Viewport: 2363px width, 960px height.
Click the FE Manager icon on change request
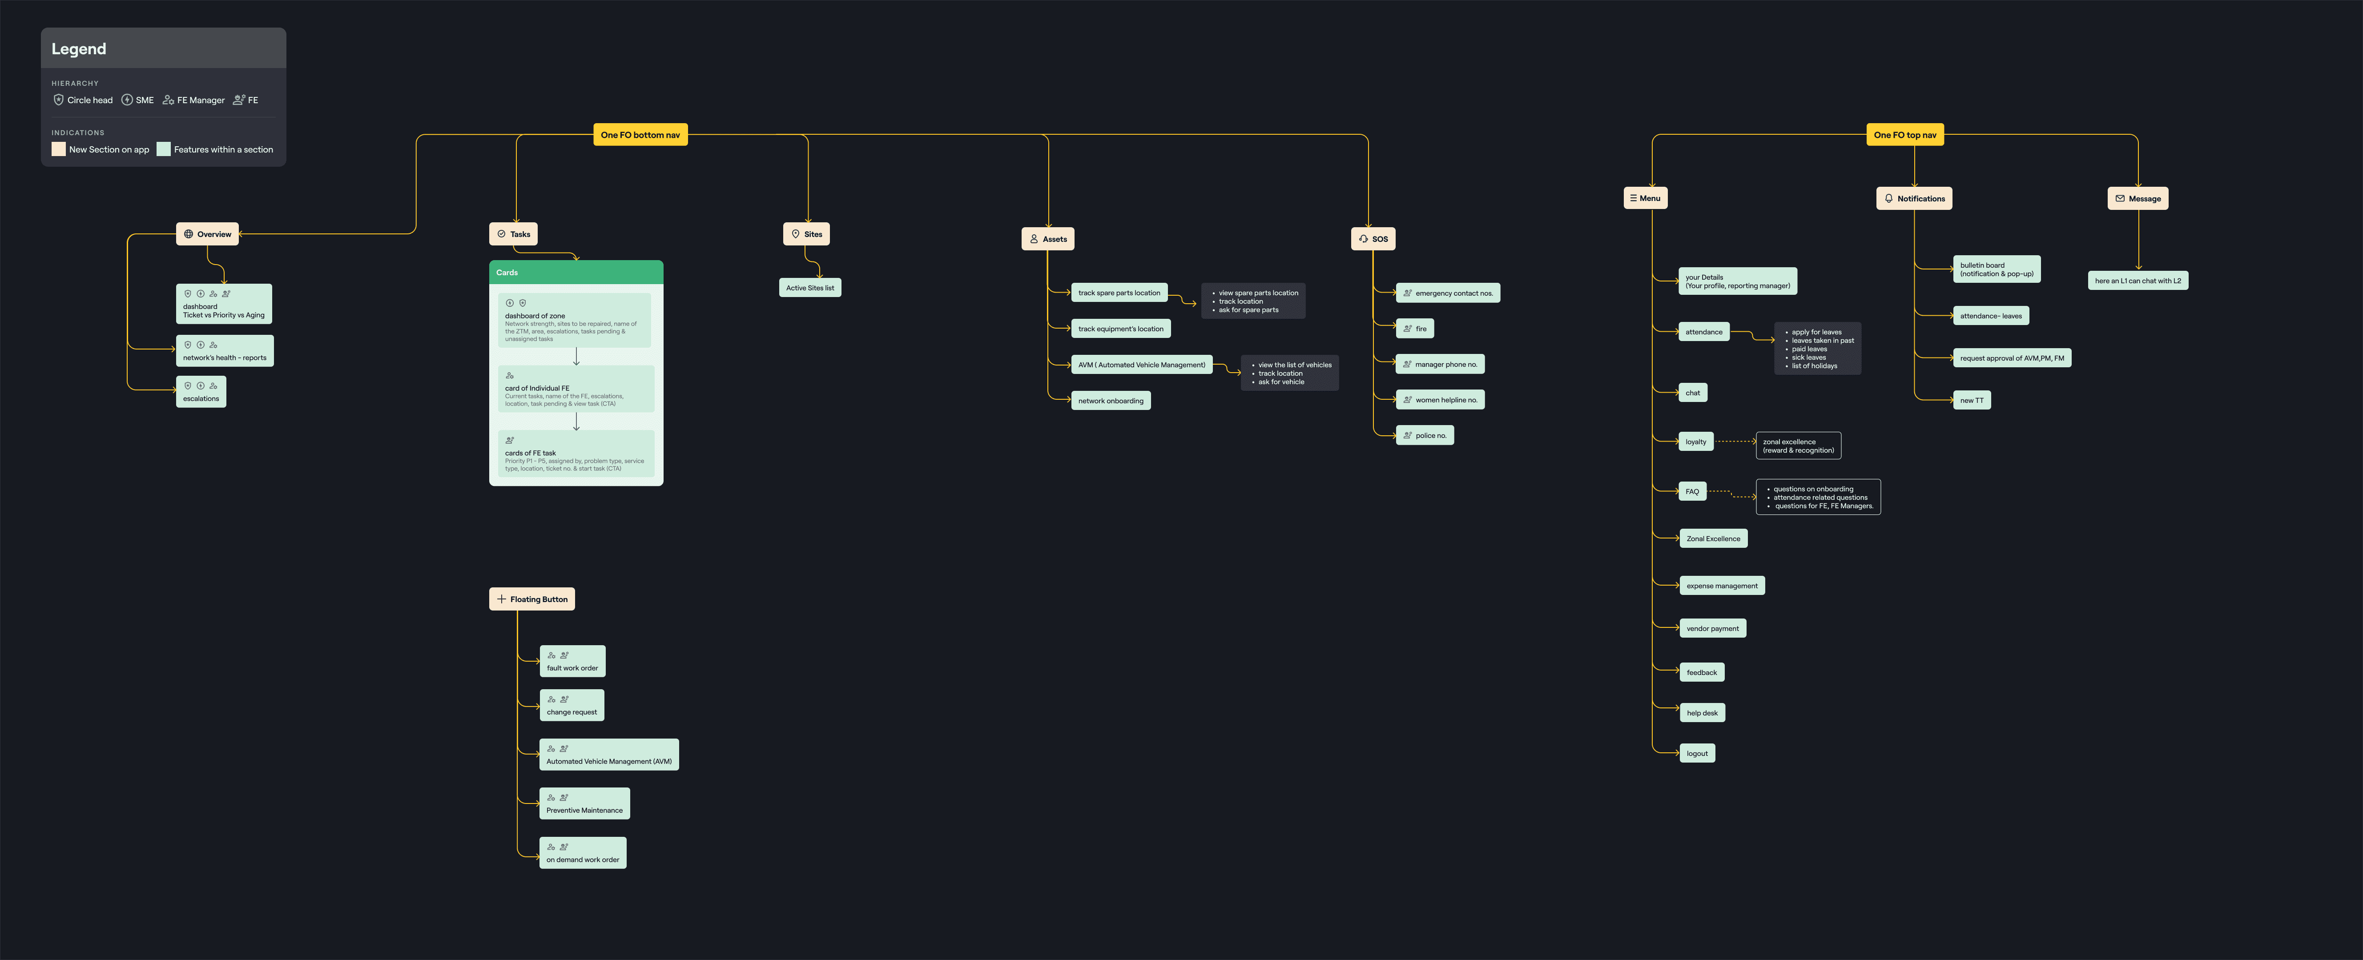tap(552, 699)
